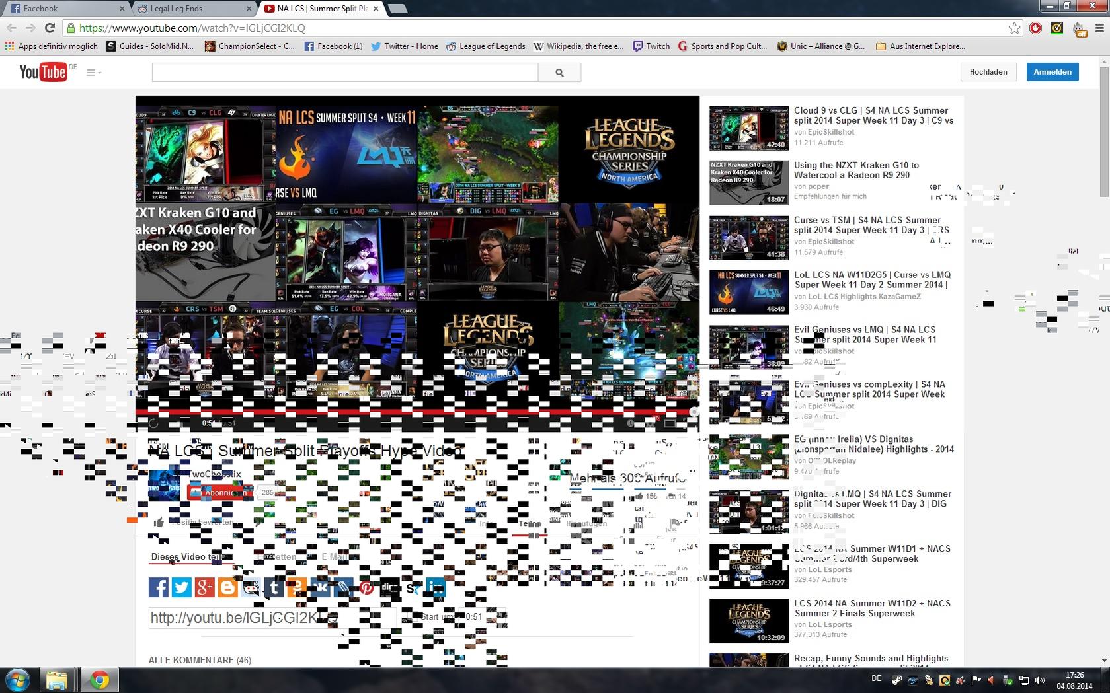Open Guides - SoloMid bookmark
The width and height of the screenshot is (1110, 693).
(150, 46)
